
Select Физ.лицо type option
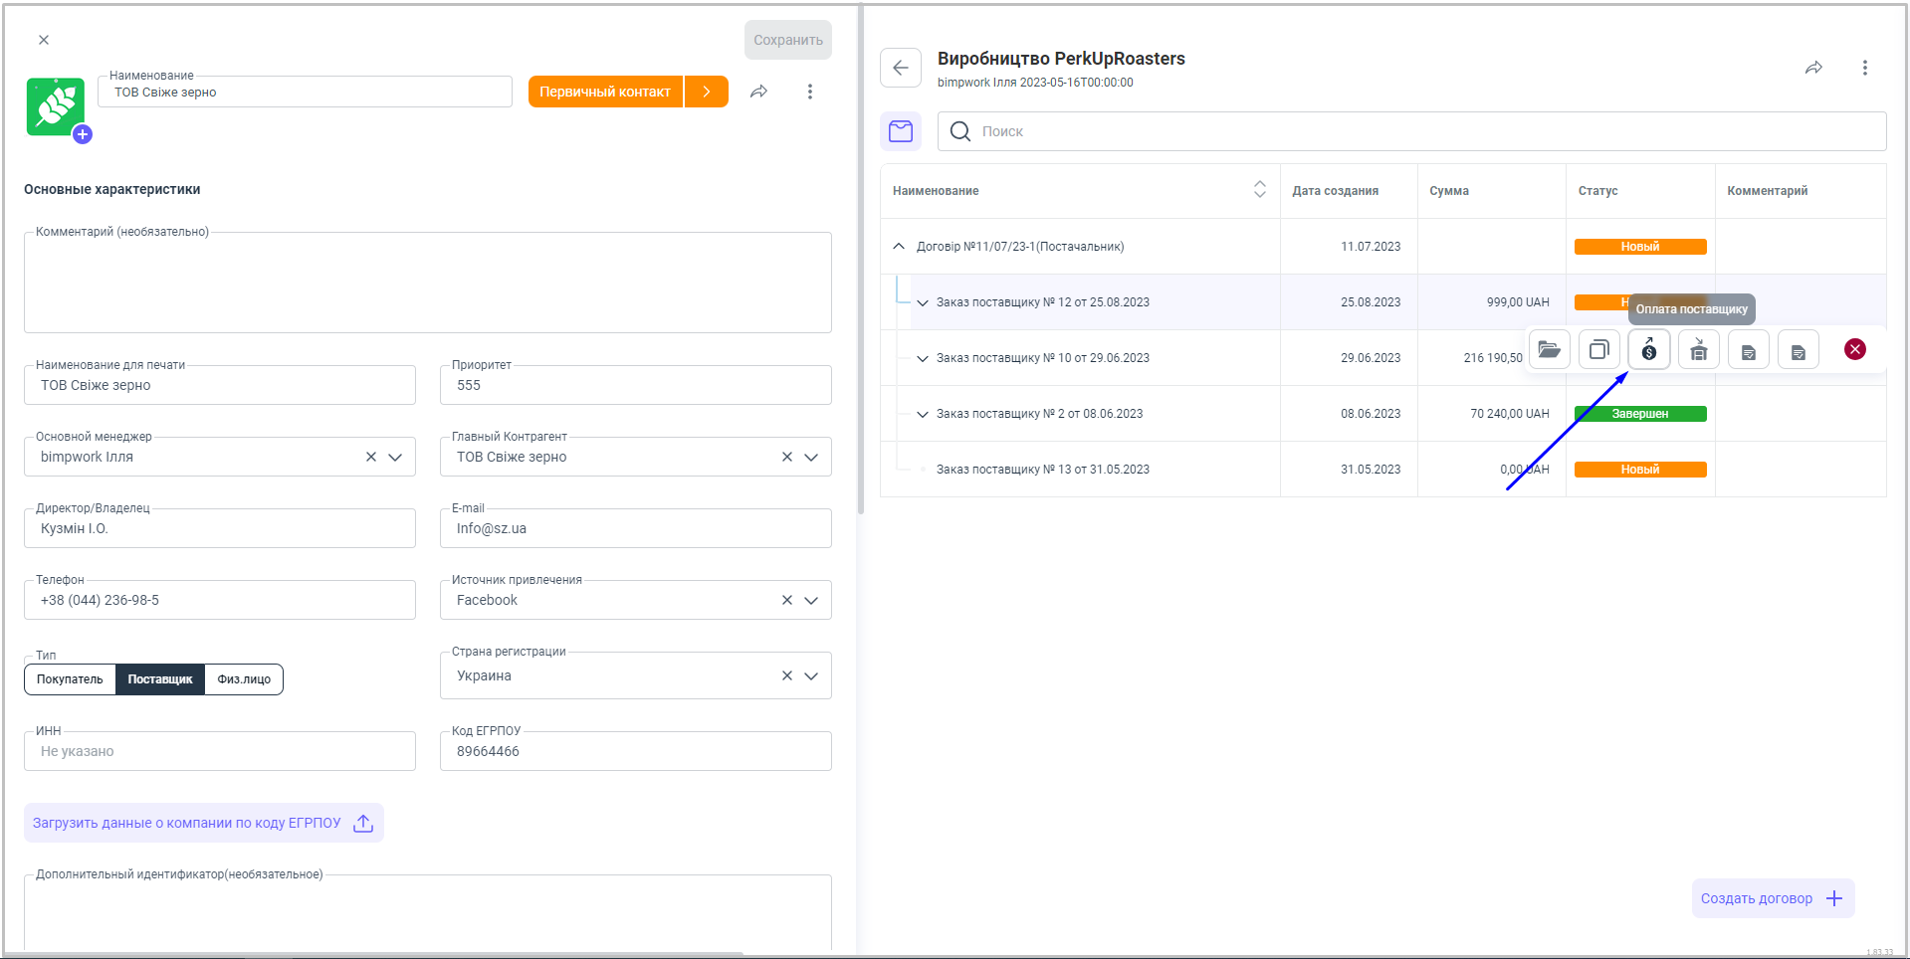click(x=244, y=679)
